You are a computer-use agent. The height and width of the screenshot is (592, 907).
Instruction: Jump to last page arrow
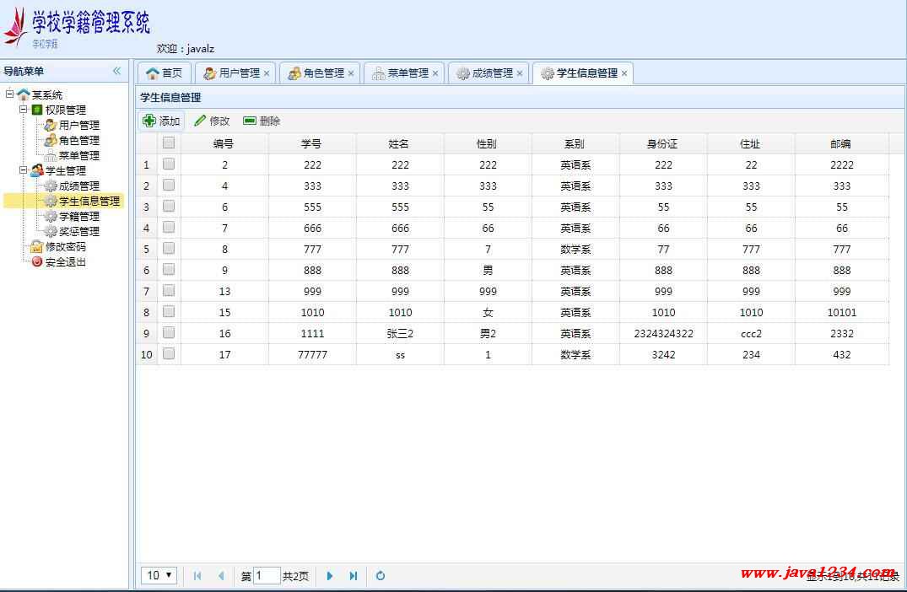point(354,576)
